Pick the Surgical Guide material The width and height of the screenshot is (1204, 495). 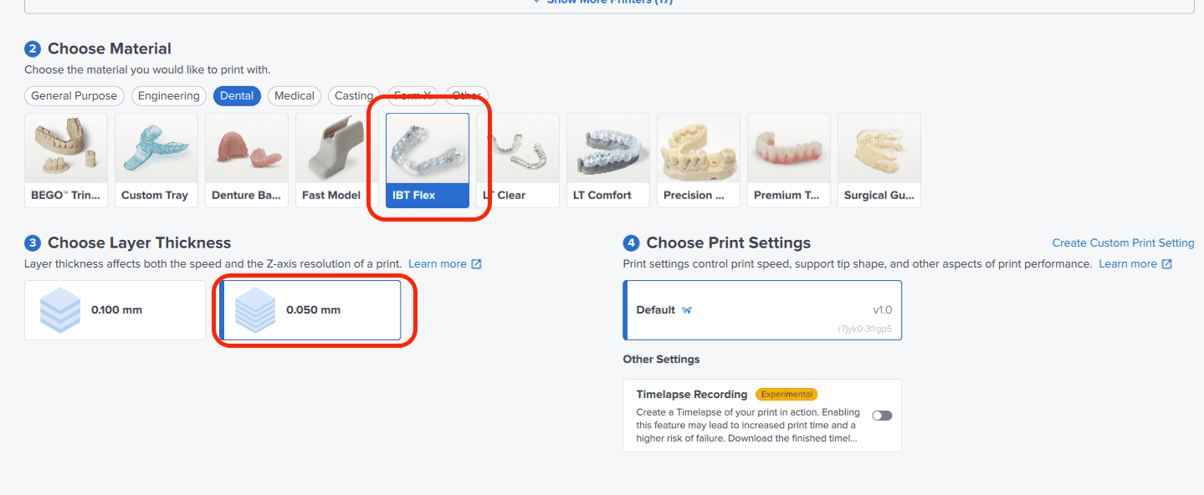(x=879, y=159)
